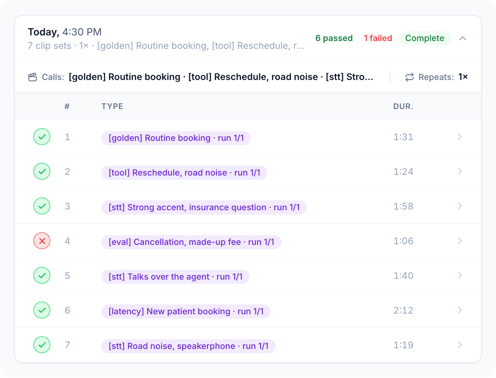
Task: Open chevron for Road noise, speakerphone row
Action: [x=460, y=345]
